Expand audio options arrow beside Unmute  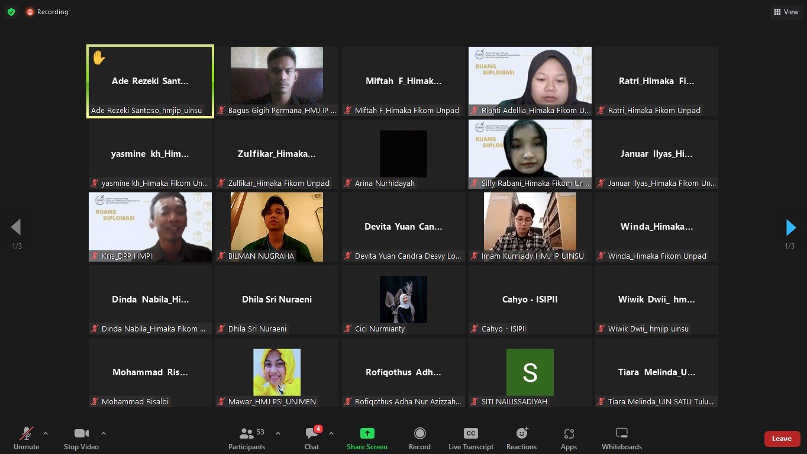(46, 433)
